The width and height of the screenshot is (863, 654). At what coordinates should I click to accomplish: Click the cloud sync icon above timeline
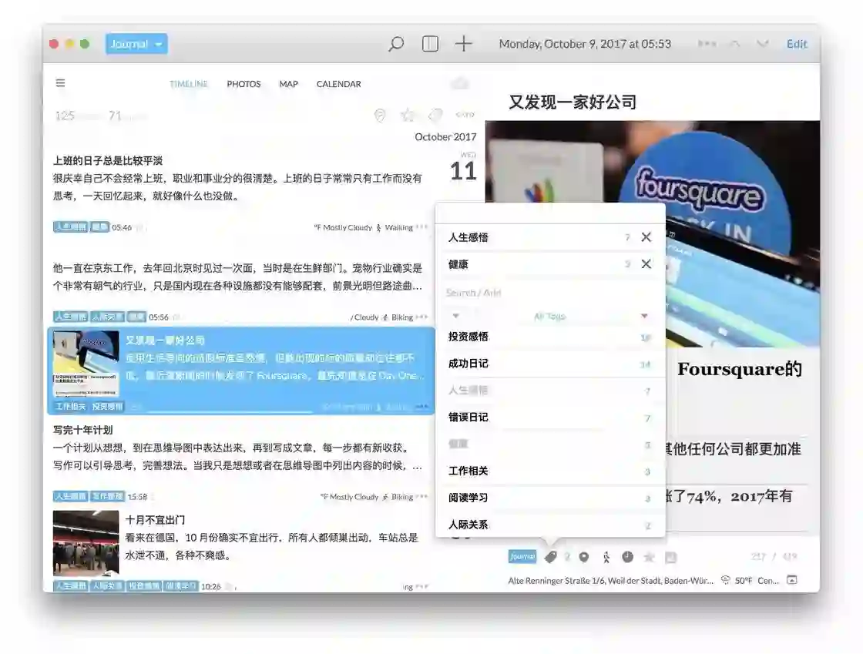coord(460,83)
